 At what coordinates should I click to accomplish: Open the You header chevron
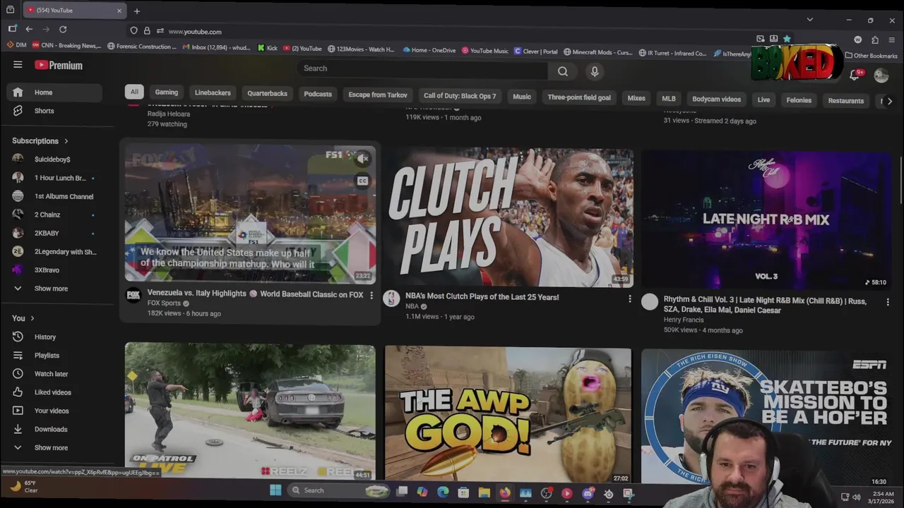tap(32, 319)
